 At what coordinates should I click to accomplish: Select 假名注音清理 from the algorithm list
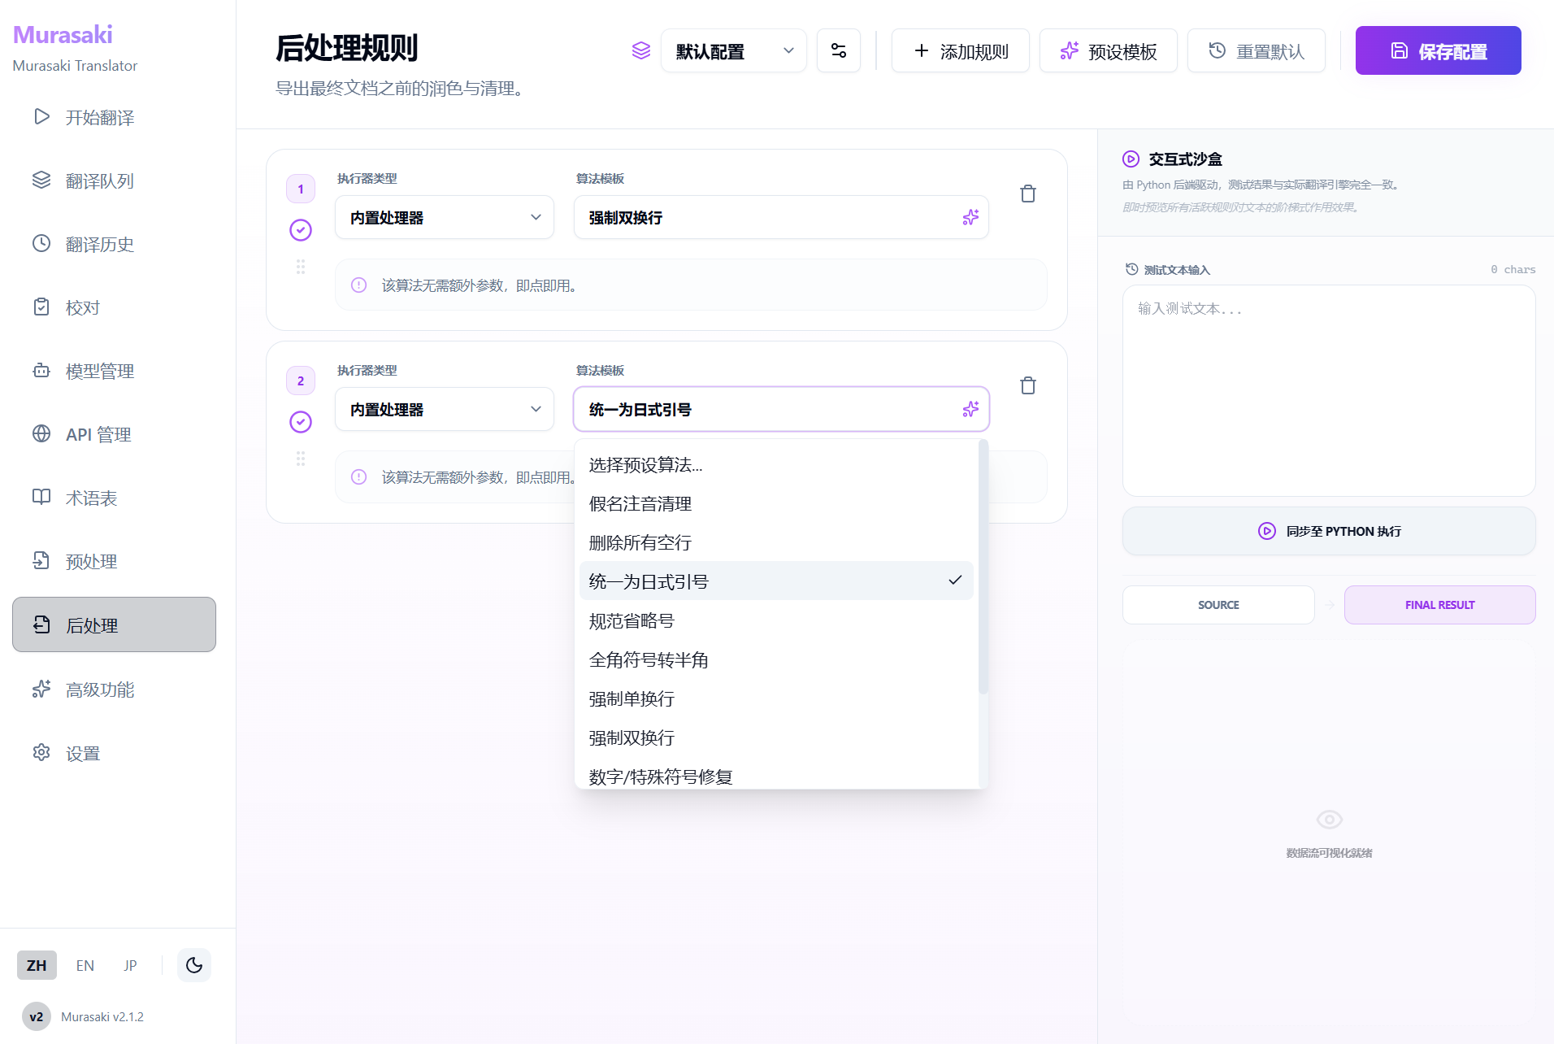tap(640, 503)
